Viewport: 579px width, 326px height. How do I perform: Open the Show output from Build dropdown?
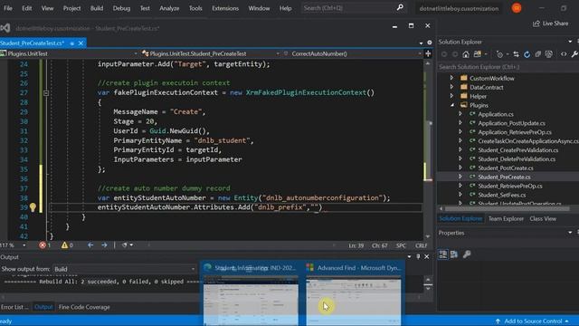(124, 269)
